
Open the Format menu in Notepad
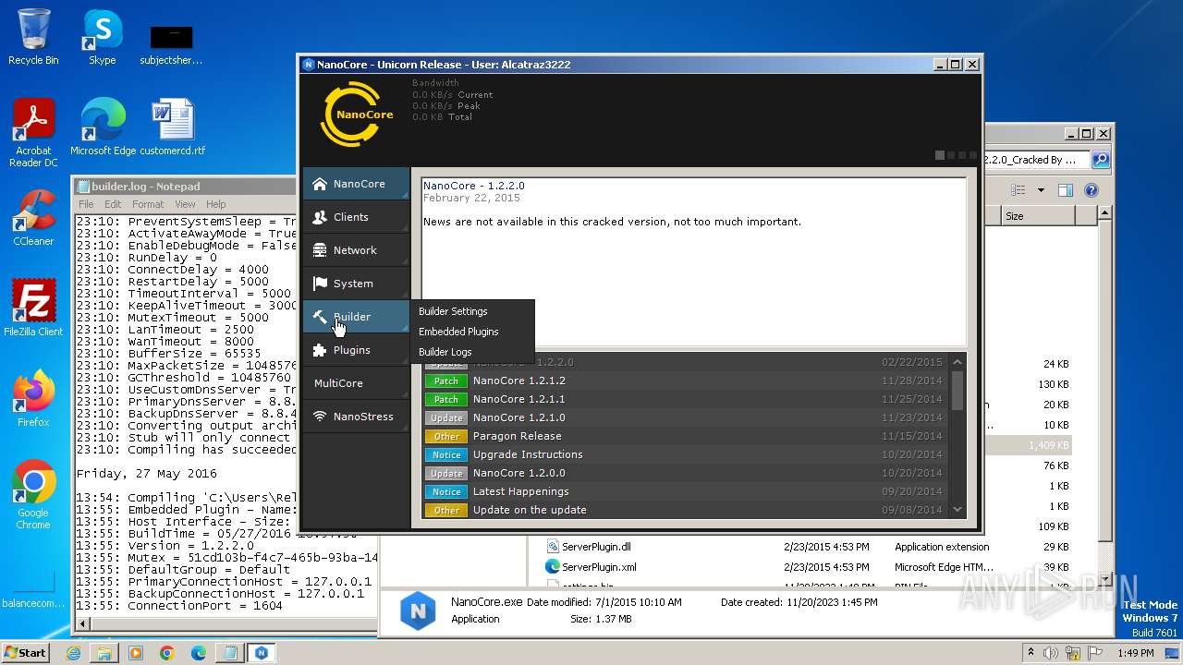pos(148,204)
